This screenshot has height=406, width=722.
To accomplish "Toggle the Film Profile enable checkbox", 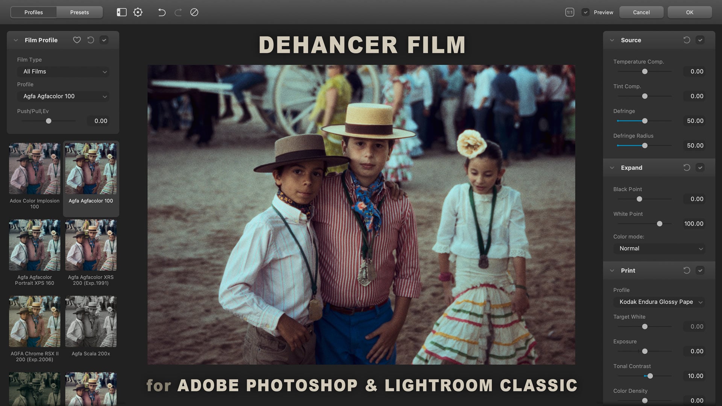I will [104, 40].
